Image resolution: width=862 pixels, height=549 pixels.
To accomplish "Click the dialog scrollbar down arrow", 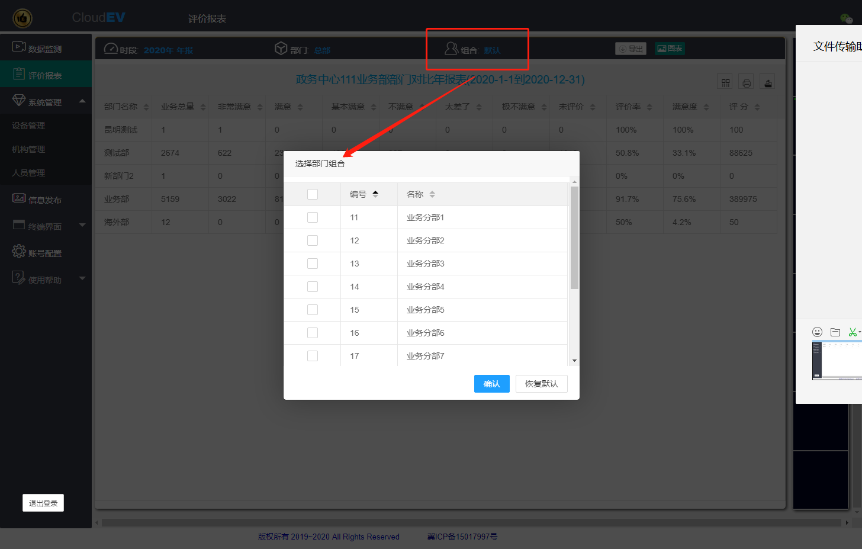I will 574,361.
